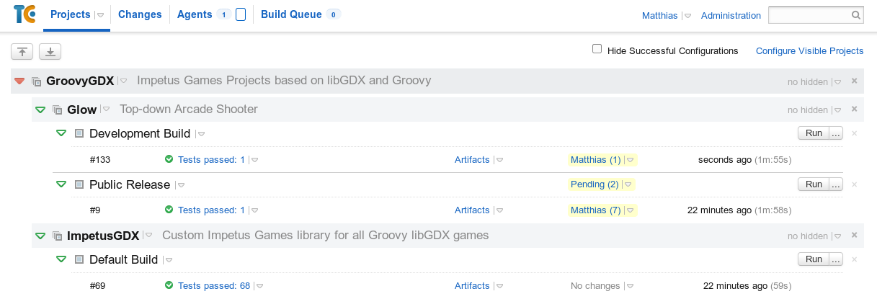Hide Development Build configuration with its X
The image size is (877, 299).
click(854, 133)
